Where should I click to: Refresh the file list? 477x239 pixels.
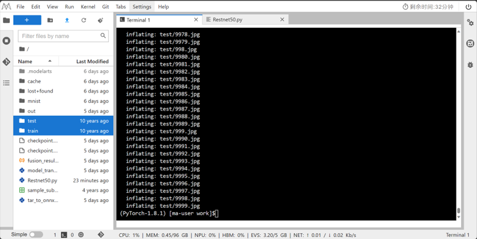(84, 20)
